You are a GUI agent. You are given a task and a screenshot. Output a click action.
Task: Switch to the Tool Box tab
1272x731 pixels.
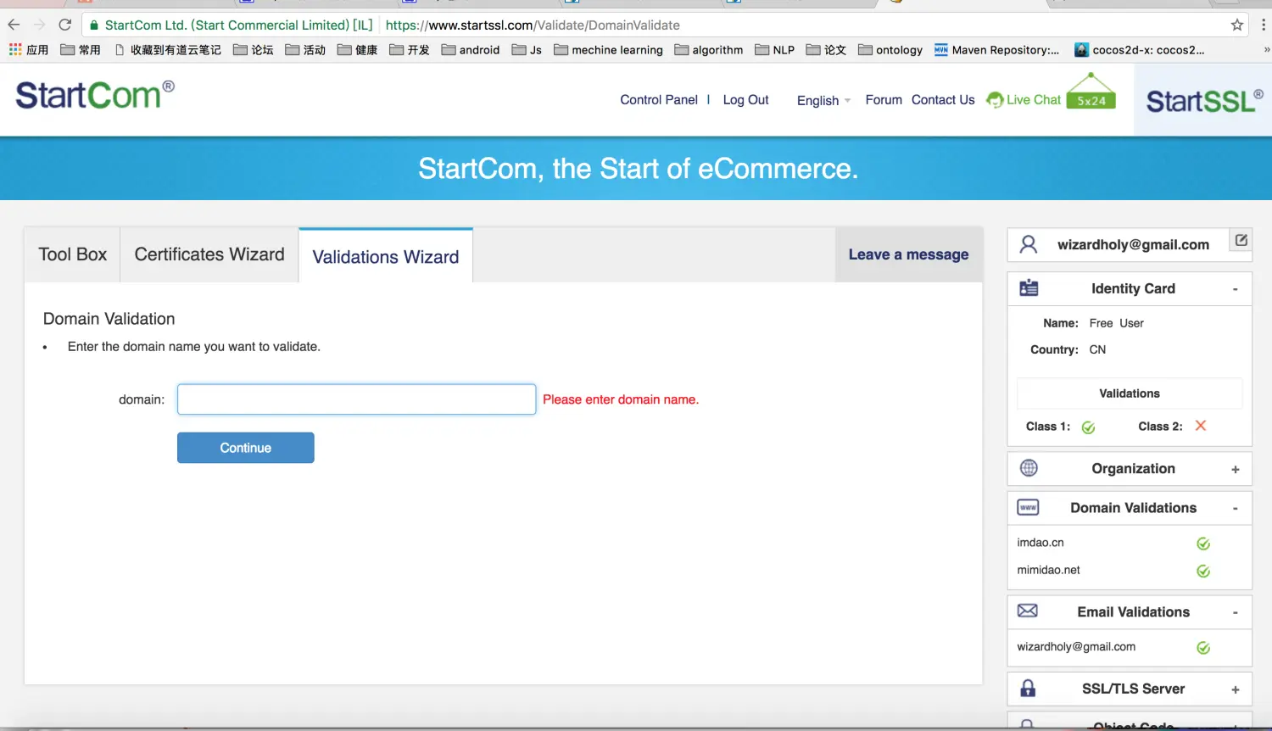[72, 254]
